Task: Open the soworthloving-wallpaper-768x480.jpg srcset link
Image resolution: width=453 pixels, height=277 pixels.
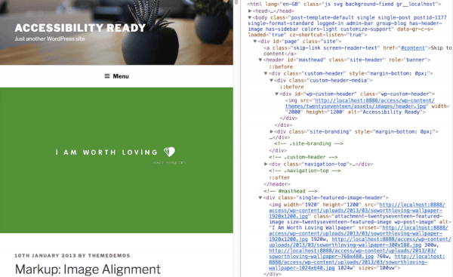Action: 353,254
